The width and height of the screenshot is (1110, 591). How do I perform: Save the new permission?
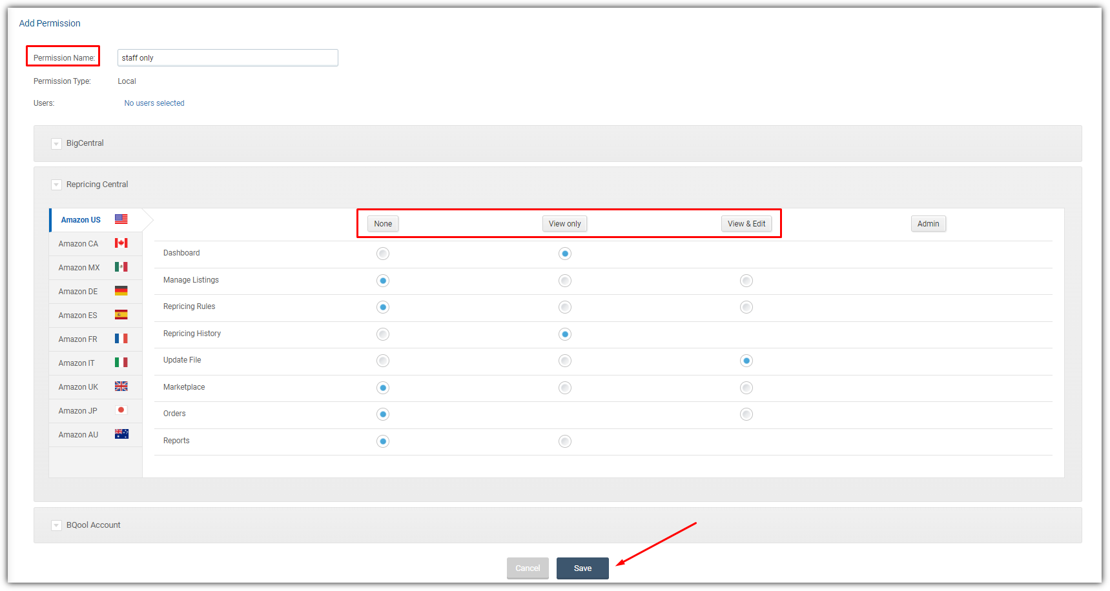pyautogui.click(x=582, y=568)
